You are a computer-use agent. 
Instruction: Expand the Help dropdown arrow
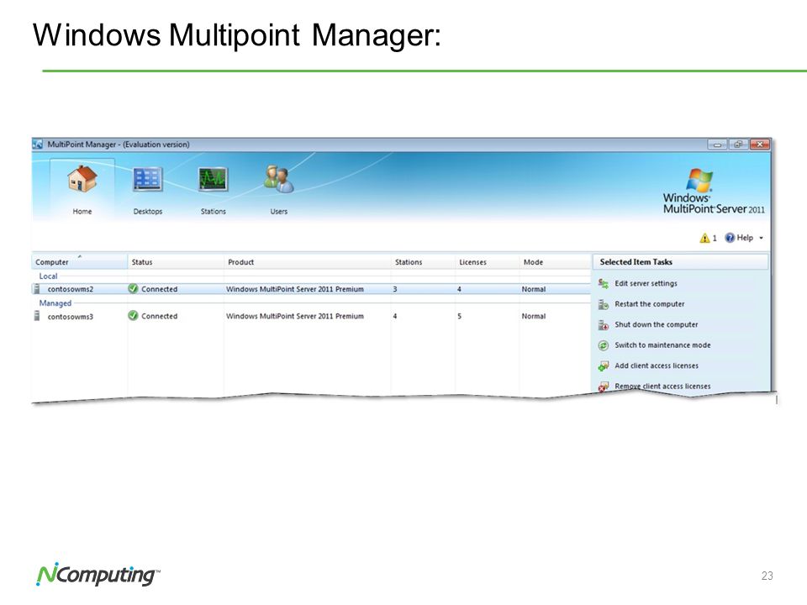(x=762, y=238)
